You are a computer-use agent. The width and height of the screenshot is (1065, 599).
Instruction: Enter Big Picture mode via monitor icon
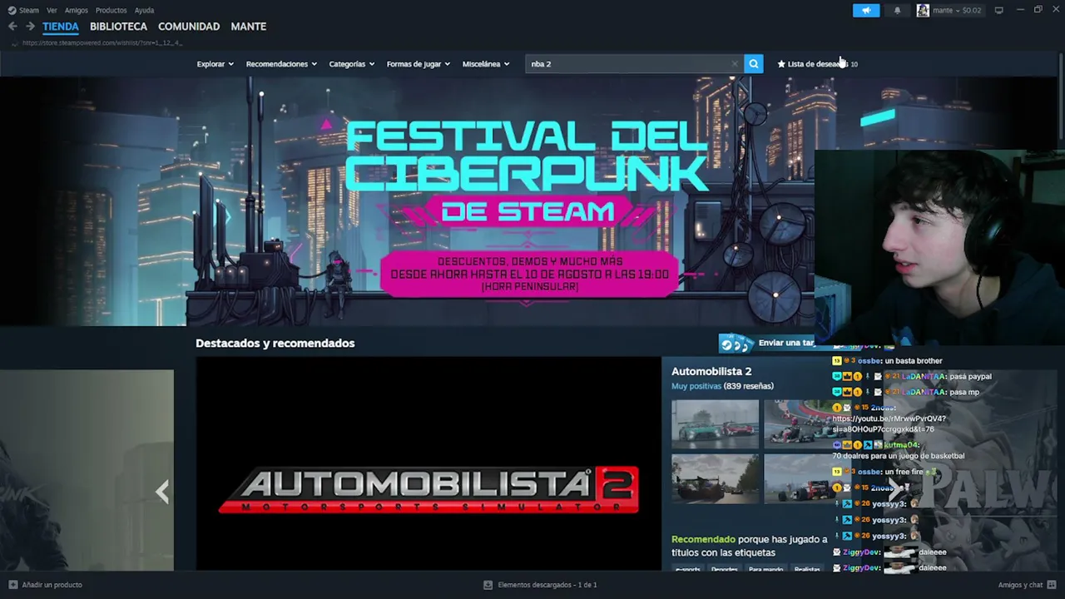pyautogui.click(x=998, y=10)
